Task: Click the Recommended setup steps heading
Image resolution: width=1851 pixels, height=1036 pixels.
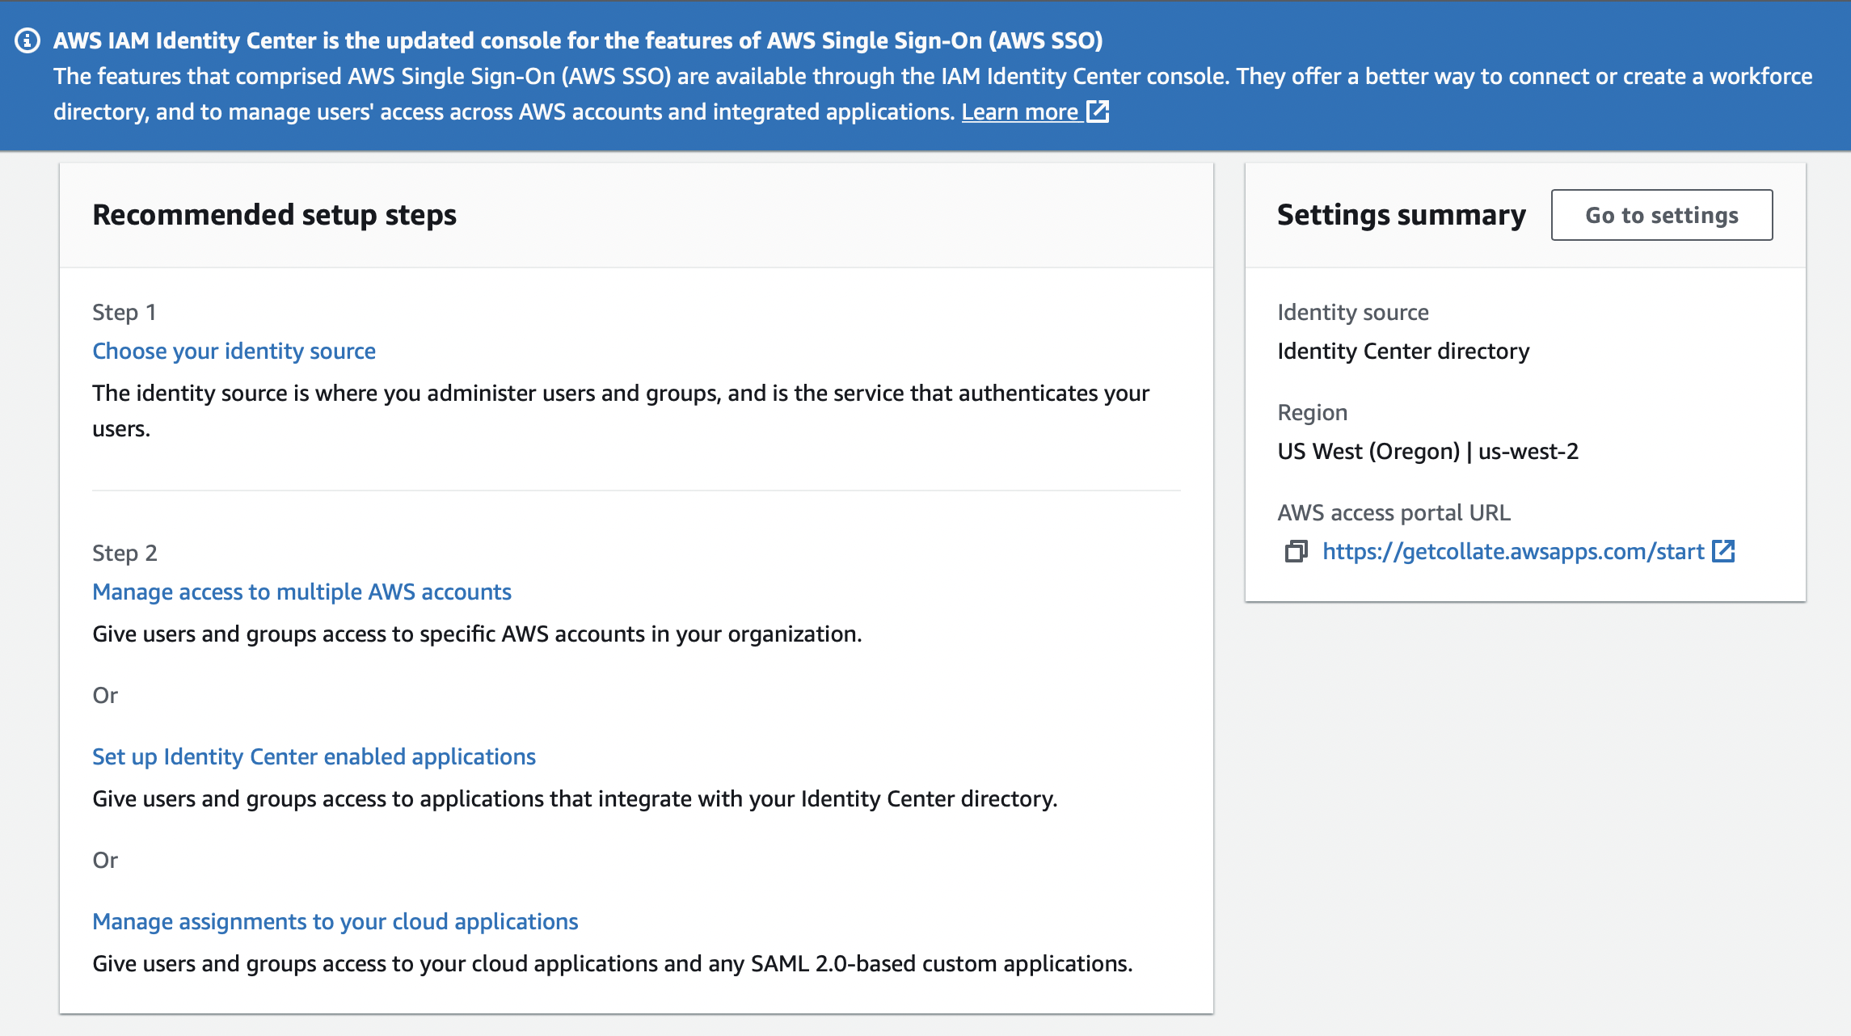Action: [274, 215]
